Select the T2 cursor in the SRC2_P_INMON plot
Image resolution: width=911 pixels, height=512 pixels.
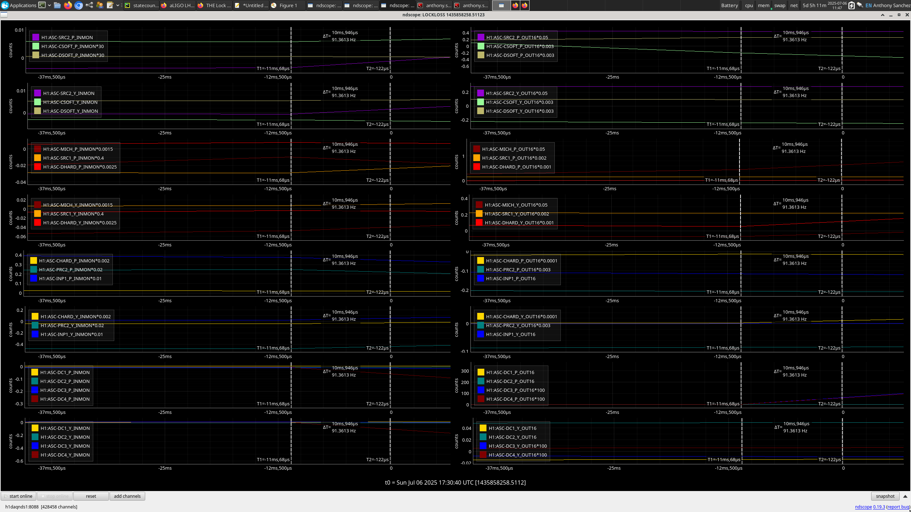[390, 50]
